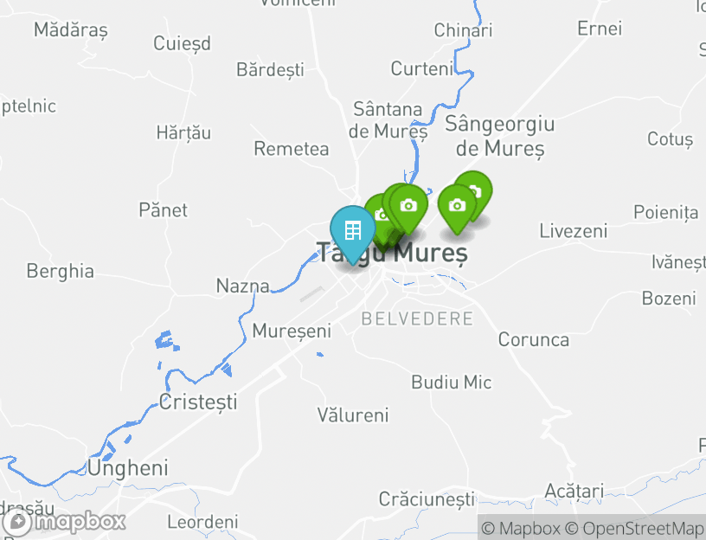
Task: Click the Ungheni place label
Action: (x=128, y=468)
